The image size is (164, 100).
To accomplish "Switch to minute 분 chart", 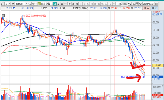I will (x=69, y=4).
